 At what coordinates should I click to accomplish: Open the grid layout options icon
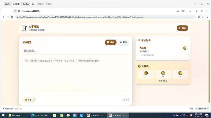click(183, 11)
